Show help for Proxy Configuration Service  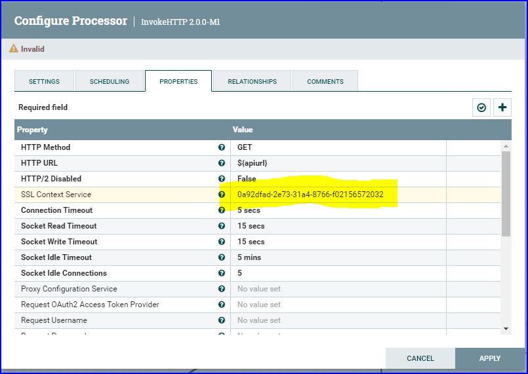click(x=222, y=289)
